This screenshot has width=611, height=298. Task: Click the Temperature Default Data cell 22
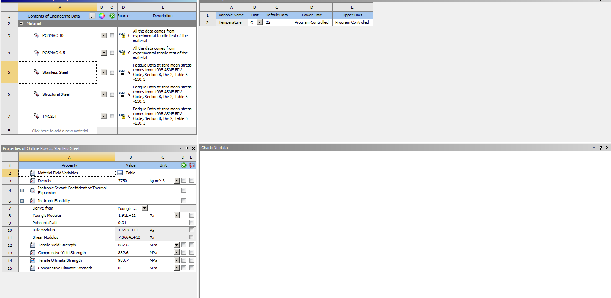[277, 22]
